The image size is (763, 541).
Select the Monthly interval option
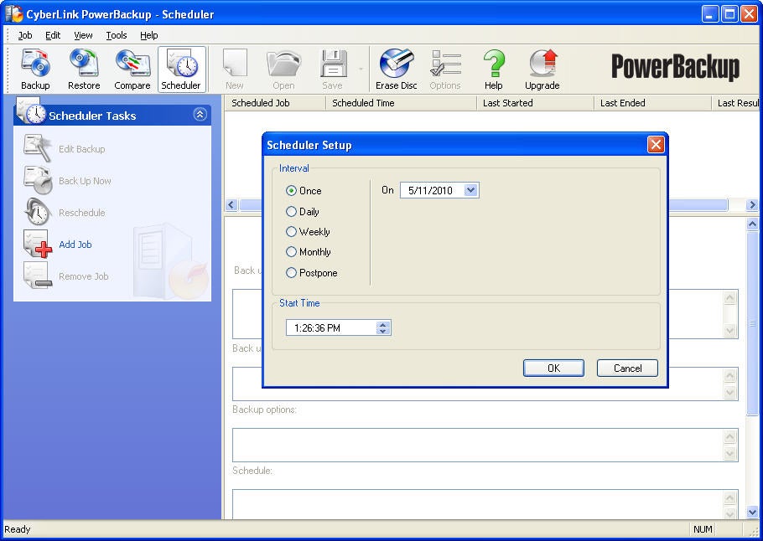pyautogui.click(x=292, y=252)
